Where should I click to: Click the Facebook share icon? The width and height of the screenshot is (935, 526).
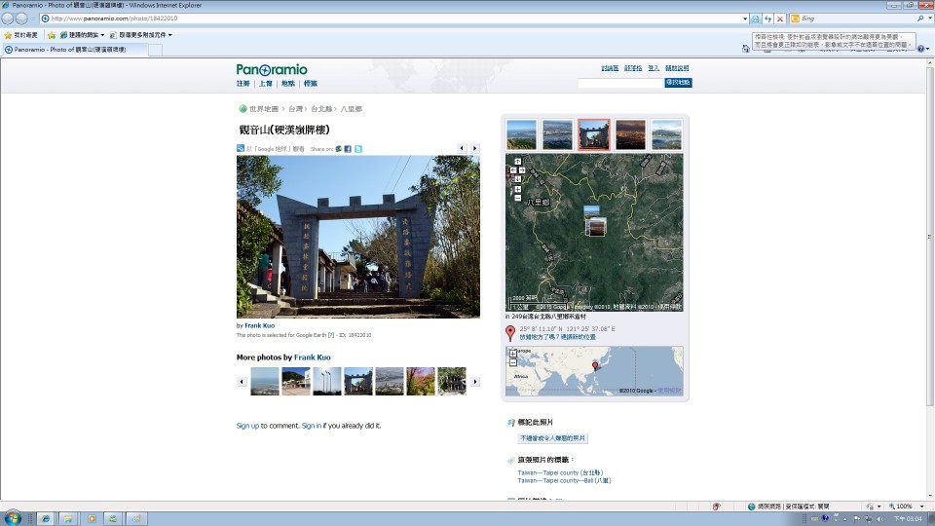pos(348,149)
